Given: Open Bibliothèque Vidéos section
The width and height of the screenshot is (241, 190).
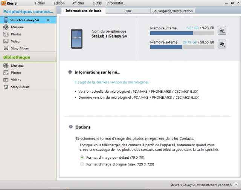Looking at the screenshot, I should pos(16,80).
